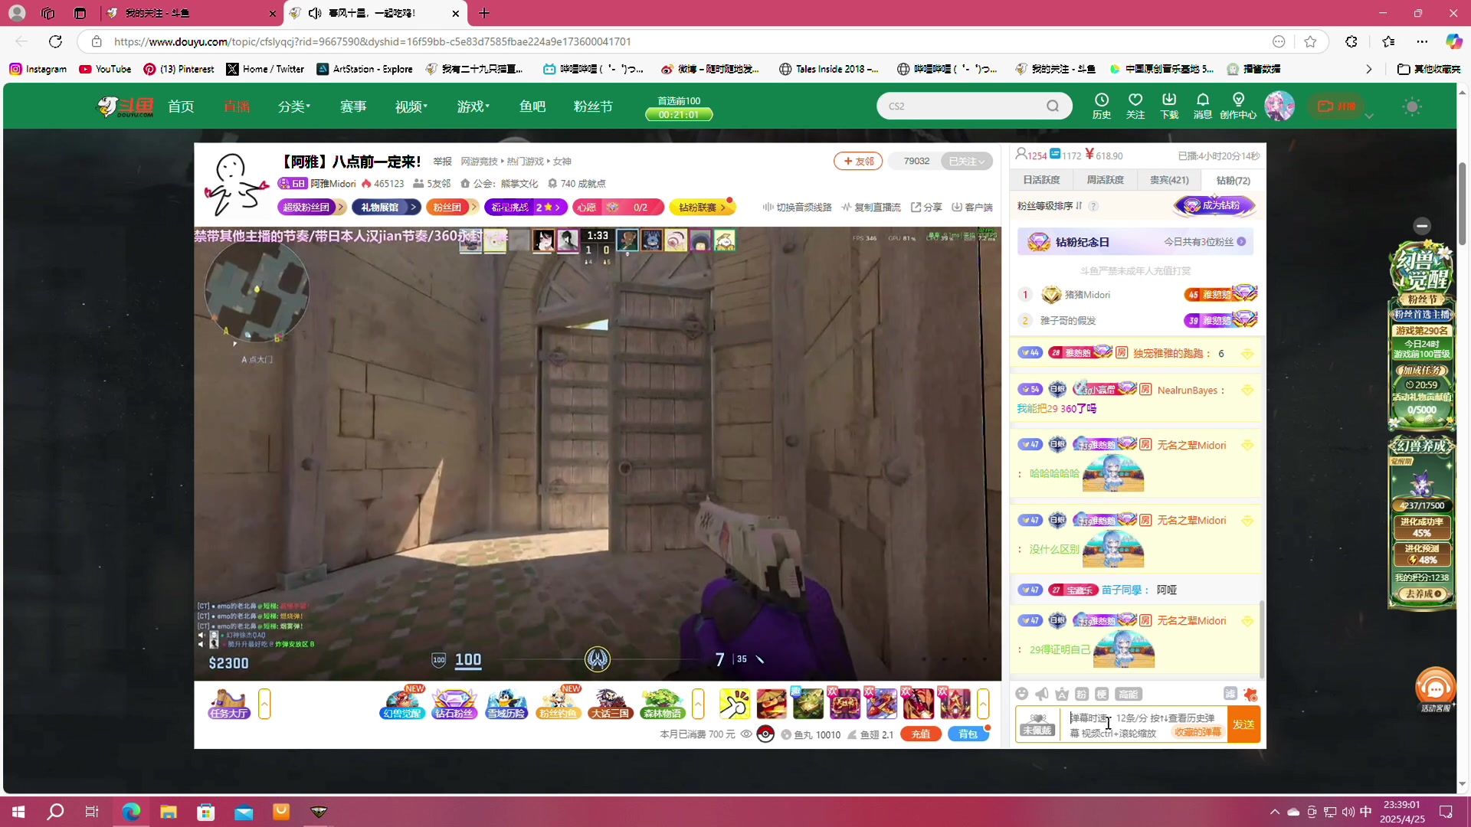Open the 幻兽觉醒 activity icon

(x=401, y=704)
